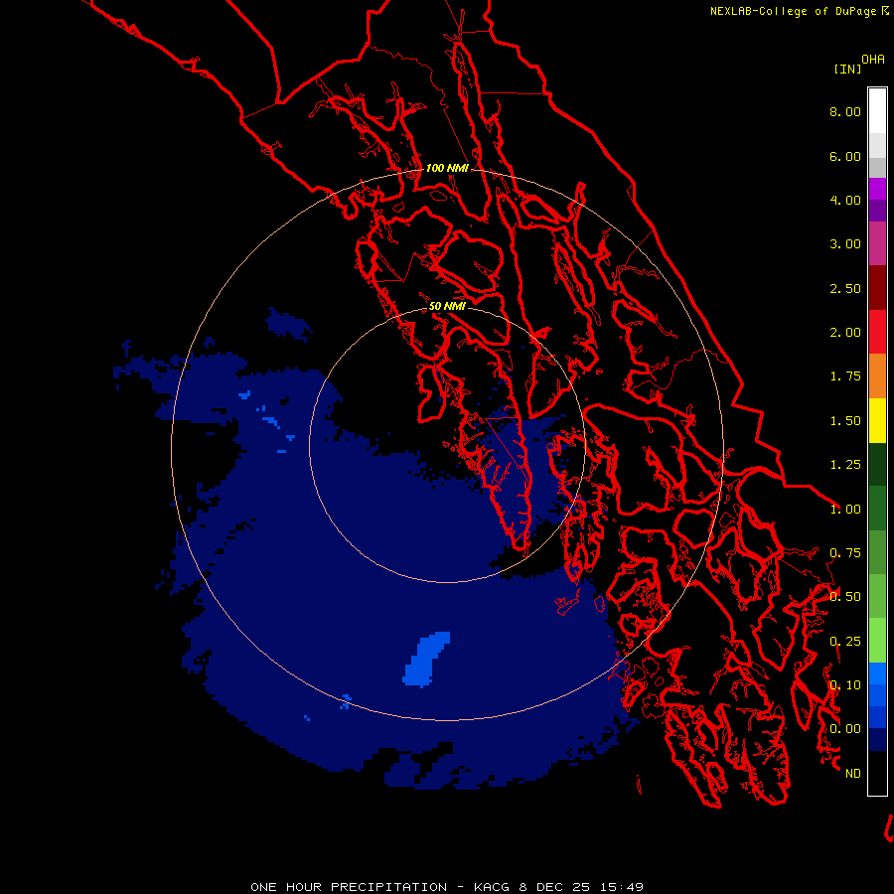Select the 1.75 legend value
The height and width of the screenshot is (894, 894).
(845, 376)
